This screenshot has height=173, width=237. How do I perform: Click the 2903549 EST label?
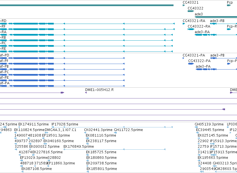[207, 169]
